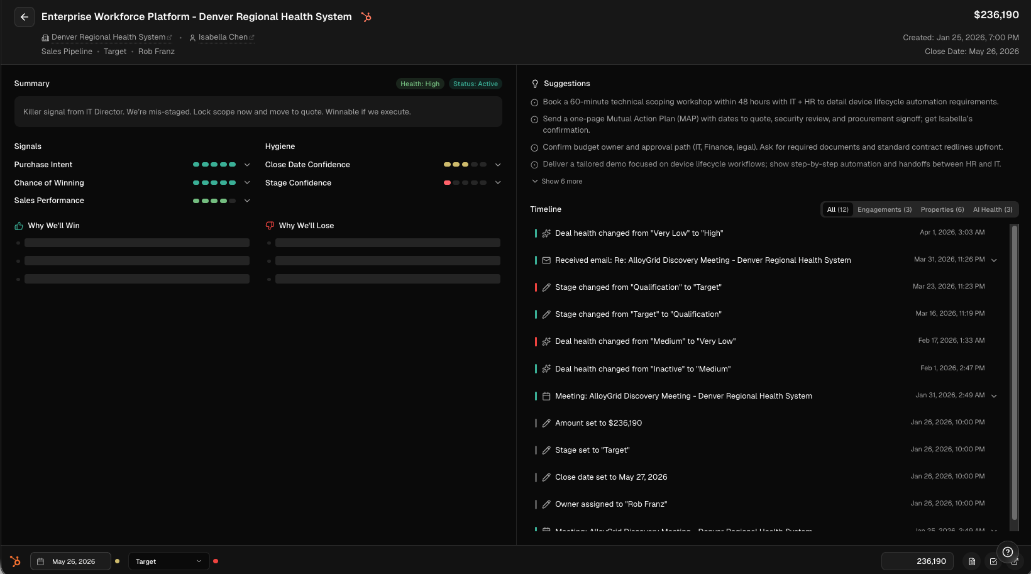Image resolution: width=1031 pixels, height=574 pixels.
Task: Click the document notes icon in bottom bar
Action: (972, 561)
